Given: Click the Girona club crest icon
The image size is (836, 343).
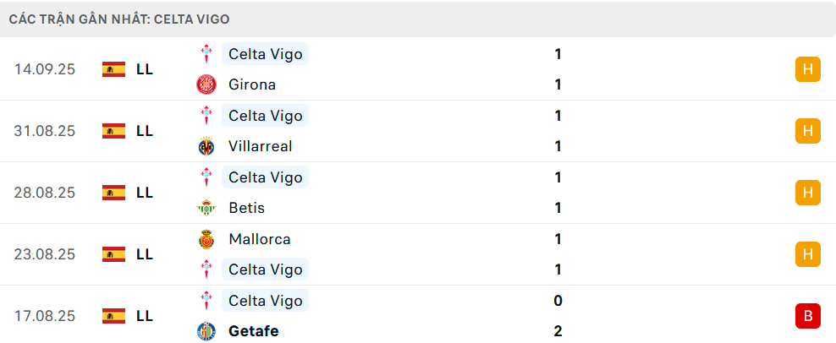Looking at the screenshot, I should click(x=206, y=84).
